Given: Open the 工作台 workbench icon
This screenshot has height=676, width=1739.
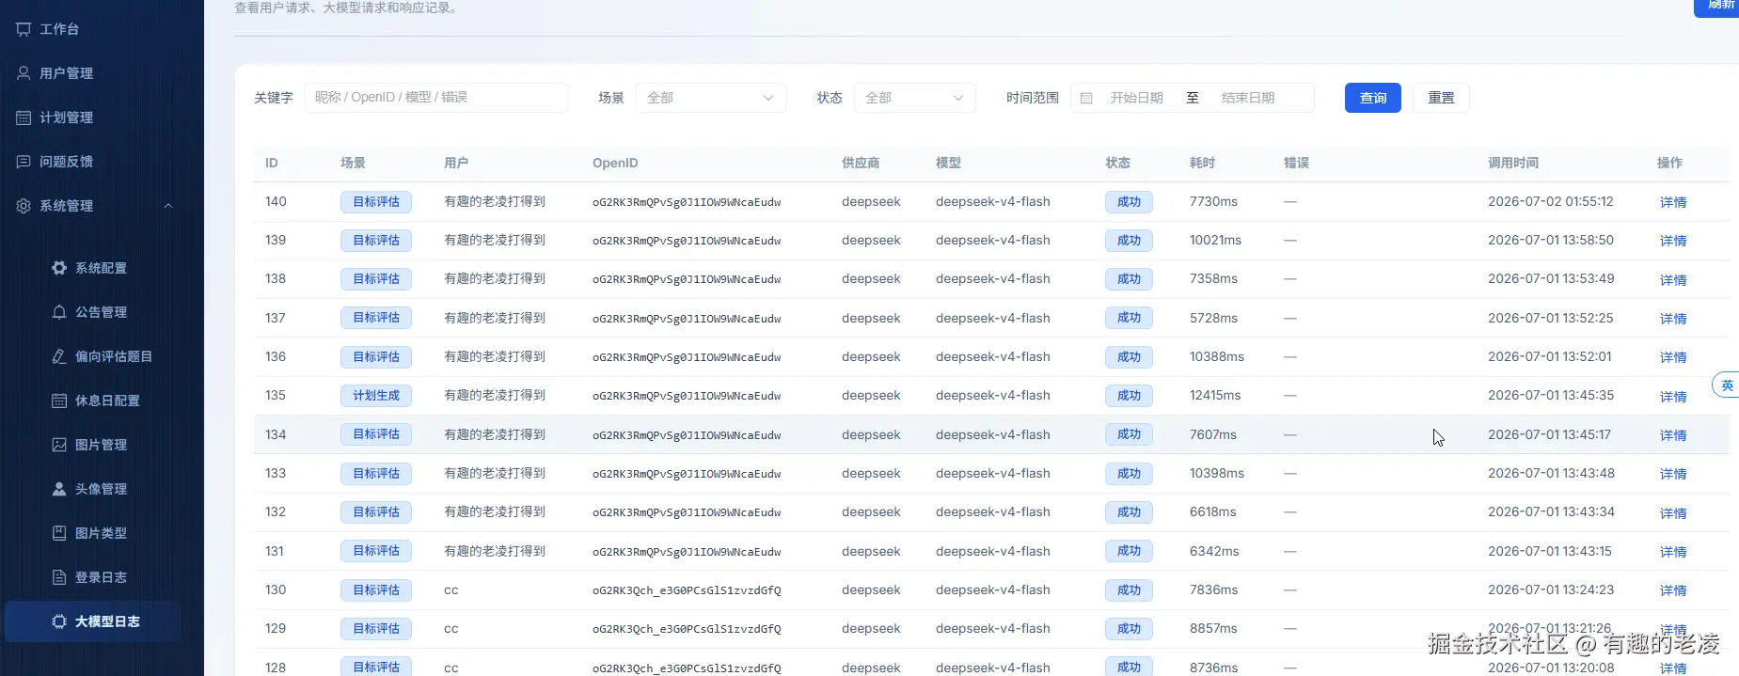Looking at the screenshot, I should [24, 29].
